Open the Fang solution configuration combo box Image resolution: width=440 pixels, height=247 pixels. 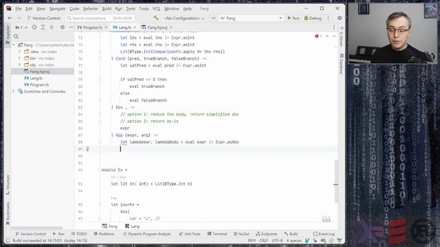point(251,19)
